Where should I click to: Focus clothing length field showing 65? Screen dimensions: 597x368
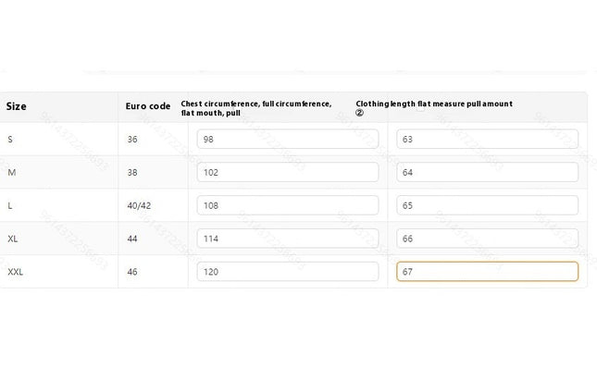(x=488, y=205)
